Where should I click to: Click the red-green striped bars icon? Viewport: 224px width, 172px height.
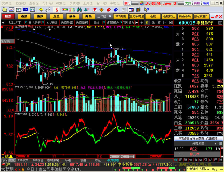pyautogui.click(x=72, y=10)
